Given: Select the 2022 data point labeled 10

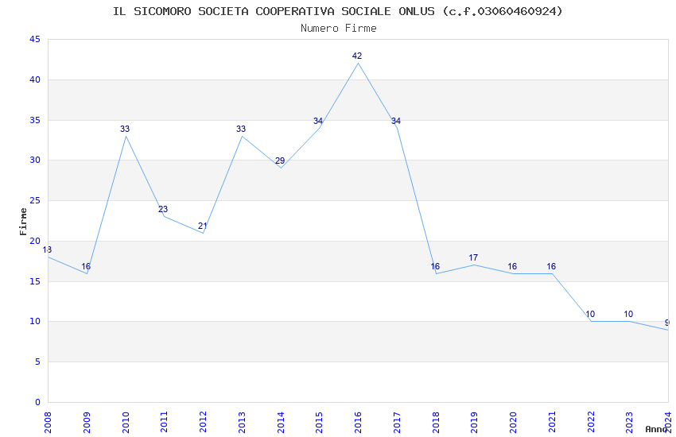Looking at the screenshot, I should 590,321.
